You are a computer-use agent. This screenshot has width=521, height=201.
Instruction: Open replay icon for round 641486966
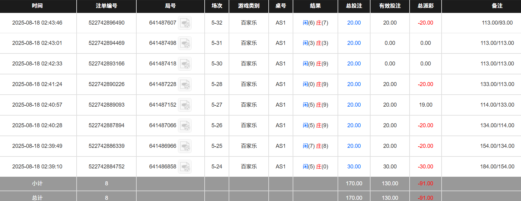click(x=185, y=146)
